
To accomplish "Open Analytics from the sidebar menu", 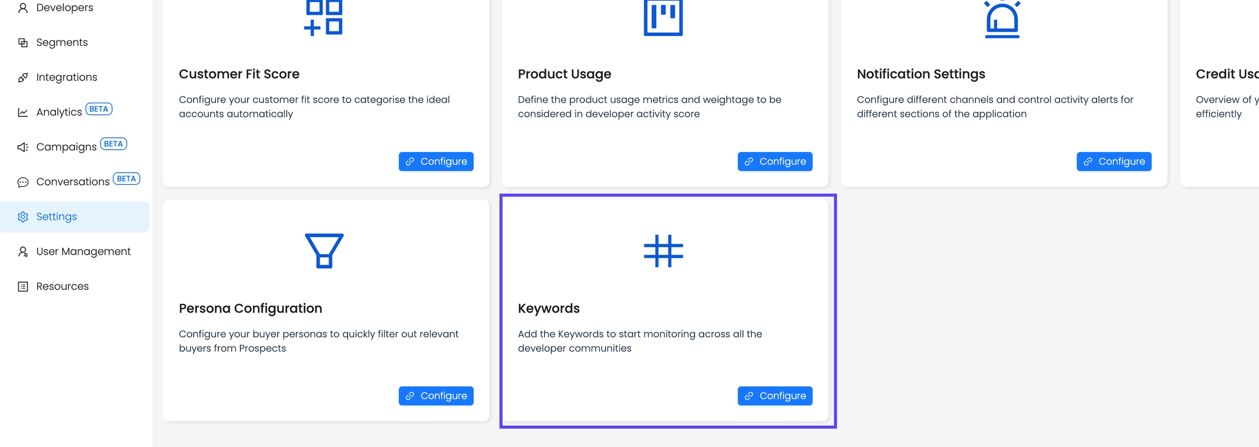I will point(59,112).
